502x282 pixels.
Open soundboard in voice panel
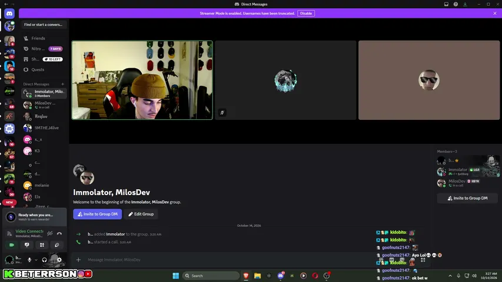pyautogui.click(x=57, y=245)
